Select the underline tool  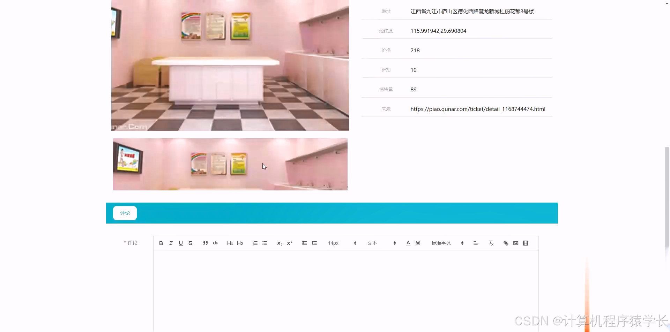point(180,243)
